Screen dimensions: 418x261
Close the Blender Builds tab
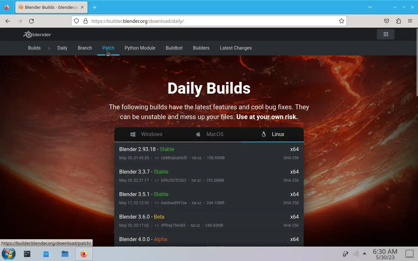click(82, 7)
